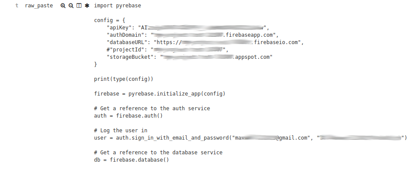Select the raw_paste field name
Image resolution: width=419 pixels, height=169 pixels.
tap(39, 6)
